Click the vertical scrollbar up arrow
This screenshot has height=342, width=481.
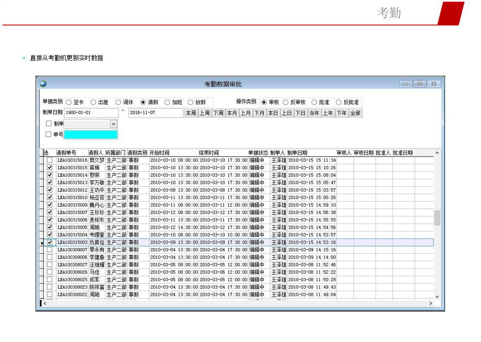(437, 153)
